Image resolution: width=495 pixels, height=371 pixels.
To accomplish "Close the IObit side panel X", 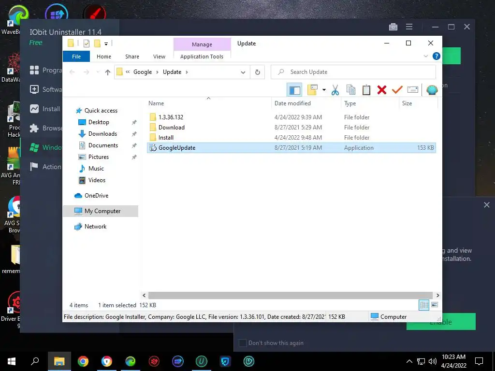I will tap(486, 205).
